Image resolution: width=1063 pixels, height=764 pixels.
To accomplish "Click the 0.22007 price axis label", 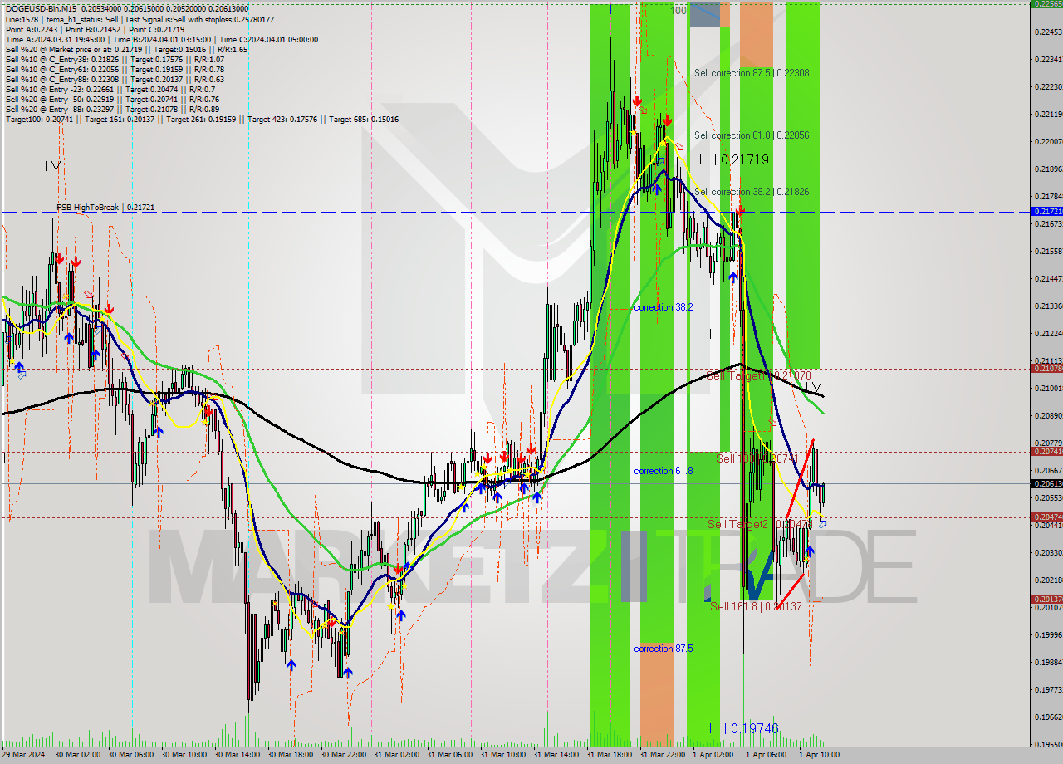I will [x=1050, y=141].
